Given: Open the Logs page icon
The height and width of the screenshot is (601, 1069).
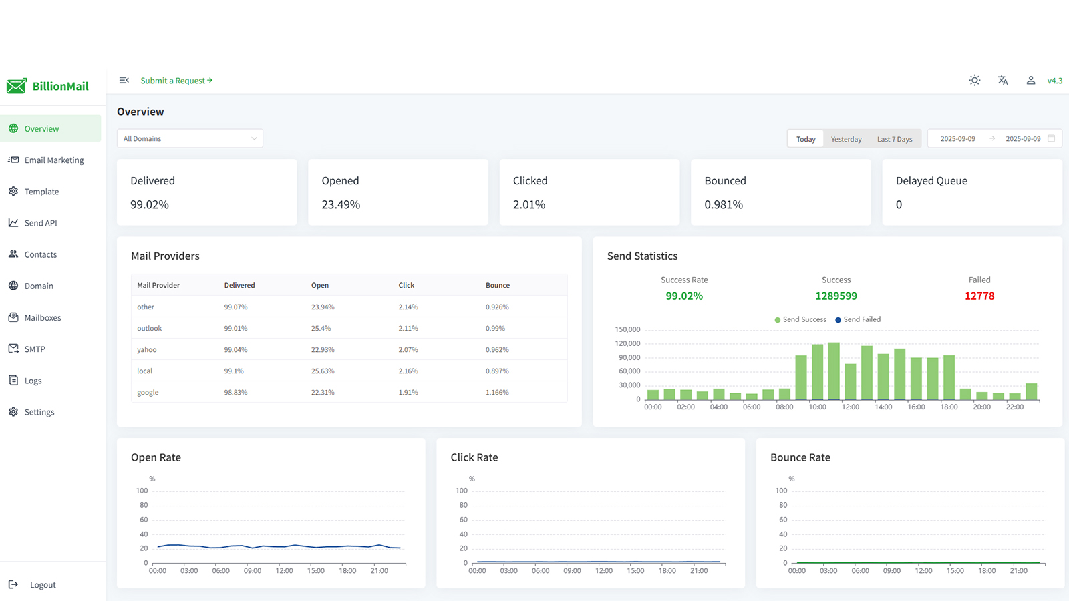Looking at the screenshot, I should pos(13,381).
